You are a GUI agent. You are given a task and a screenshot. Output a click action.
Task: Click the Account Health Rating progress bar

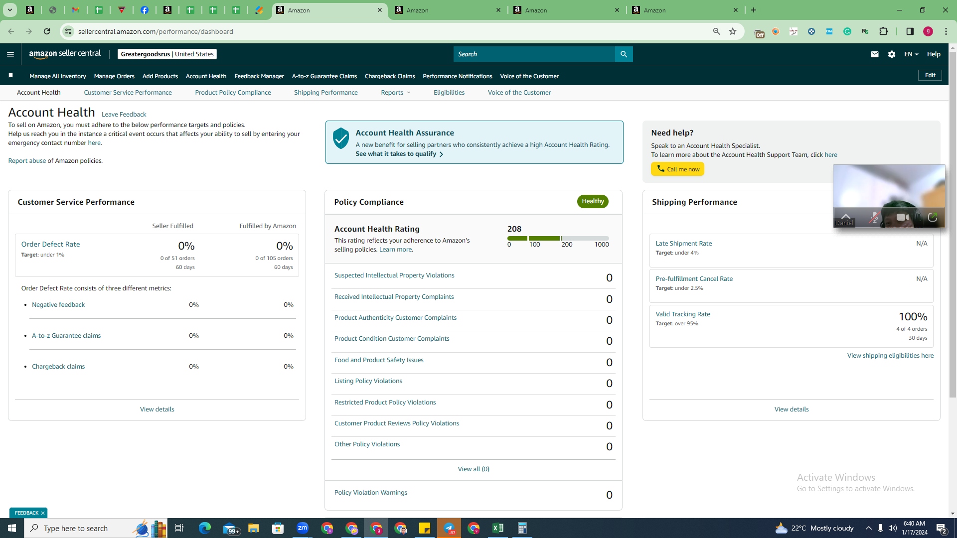pyautogui.click(x=558, y=239)
